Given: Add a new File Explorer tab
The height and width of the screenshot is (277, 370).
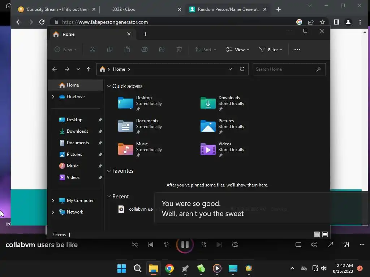Looking at the screenshot, I should point(145,34).
